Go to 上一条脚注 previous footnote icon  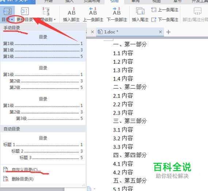point(93,11)
